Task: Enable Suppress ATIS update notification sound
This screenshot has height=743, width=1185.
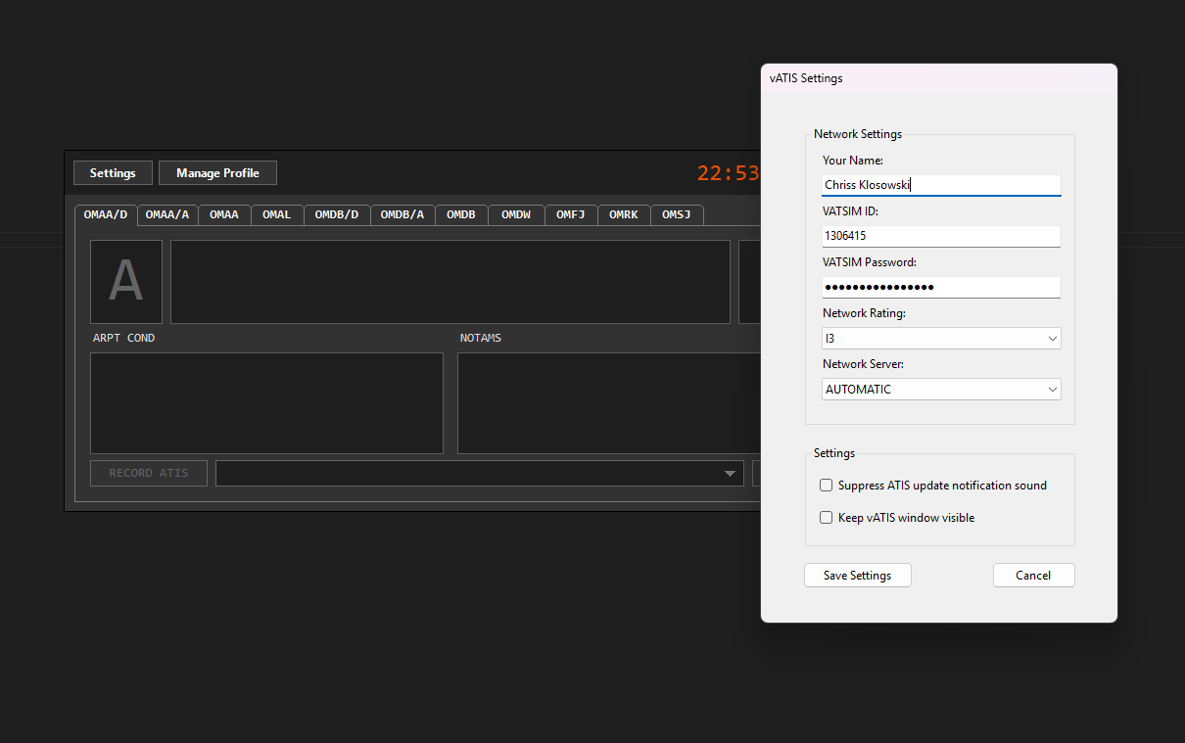Action: (827, 486)
